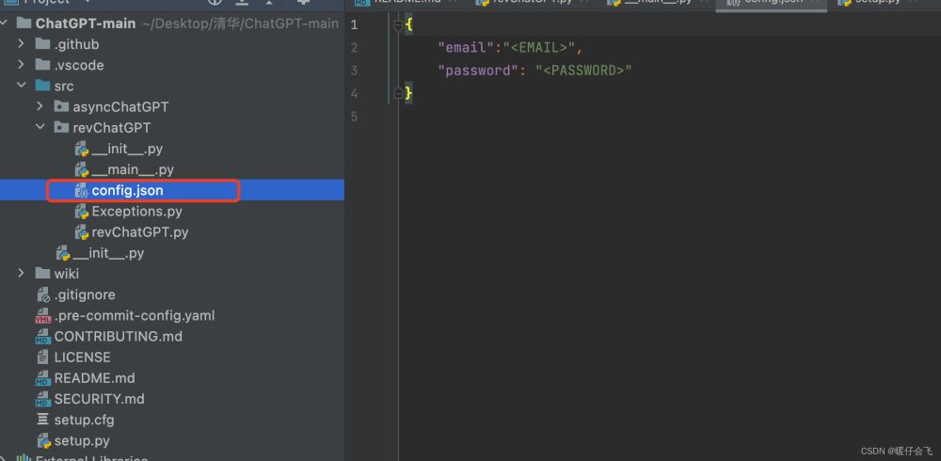
Task: Click the Exceptions.py Python file icon
Action: pos(82,212)
